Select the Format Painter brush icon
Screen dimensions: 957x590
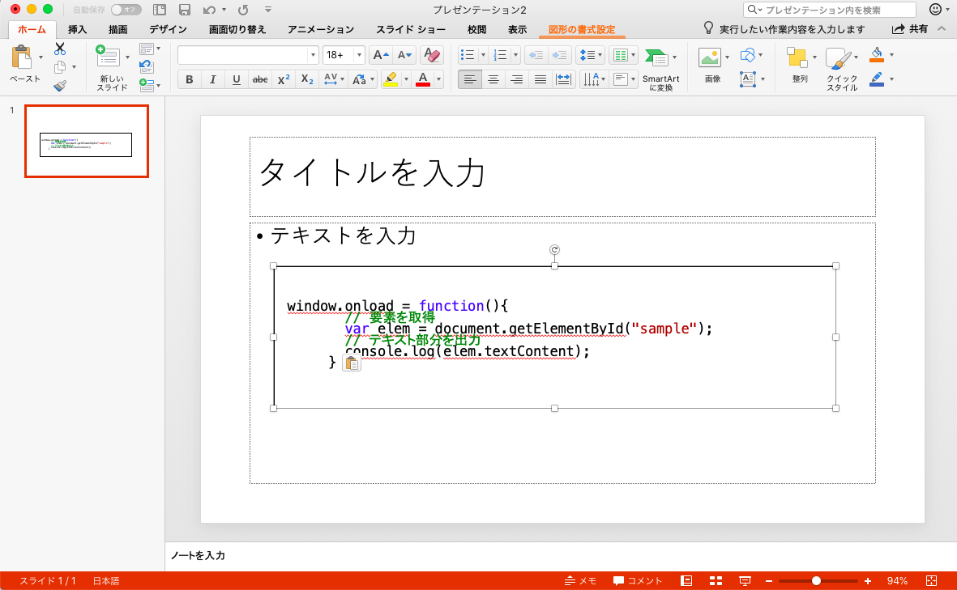tap(60, 84)
